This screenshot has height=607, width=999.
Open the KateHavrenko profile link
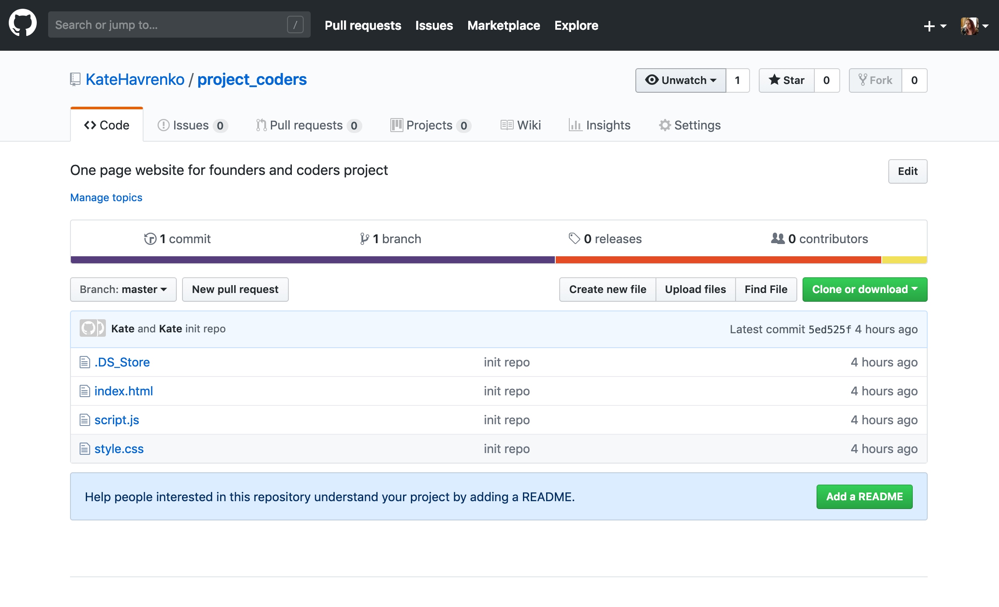click(135, 80)
